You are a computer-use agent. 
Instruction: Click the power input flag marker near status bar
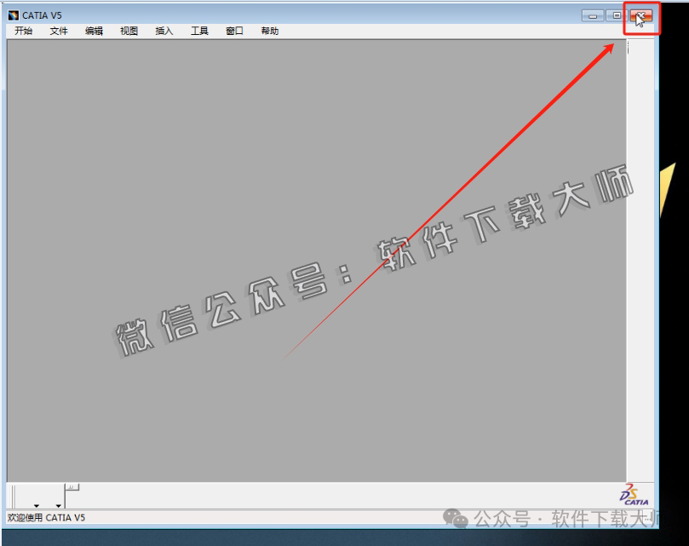[73, 486]
